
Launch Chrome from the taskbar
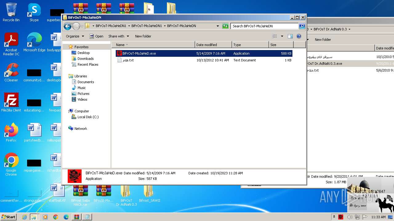click(56, 217)
